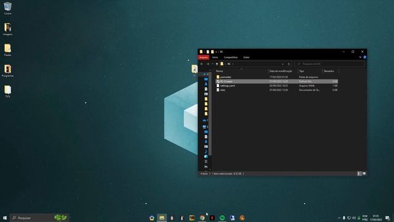
Task: Open Spotify from the taskbar
Action: pyautogui.click(x=222, y=218)
